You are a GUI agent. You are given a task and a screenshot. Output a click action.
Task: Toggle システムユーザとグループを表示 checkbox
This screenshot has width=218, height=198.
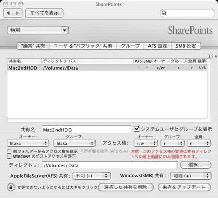[137, 129]
